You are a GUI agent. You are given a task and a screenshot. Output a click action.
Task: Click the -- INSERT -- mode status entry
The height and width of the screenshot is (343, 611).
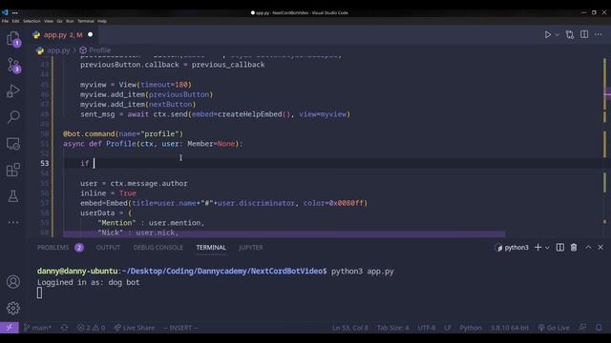pyautogui.click(x=180, y=328)
